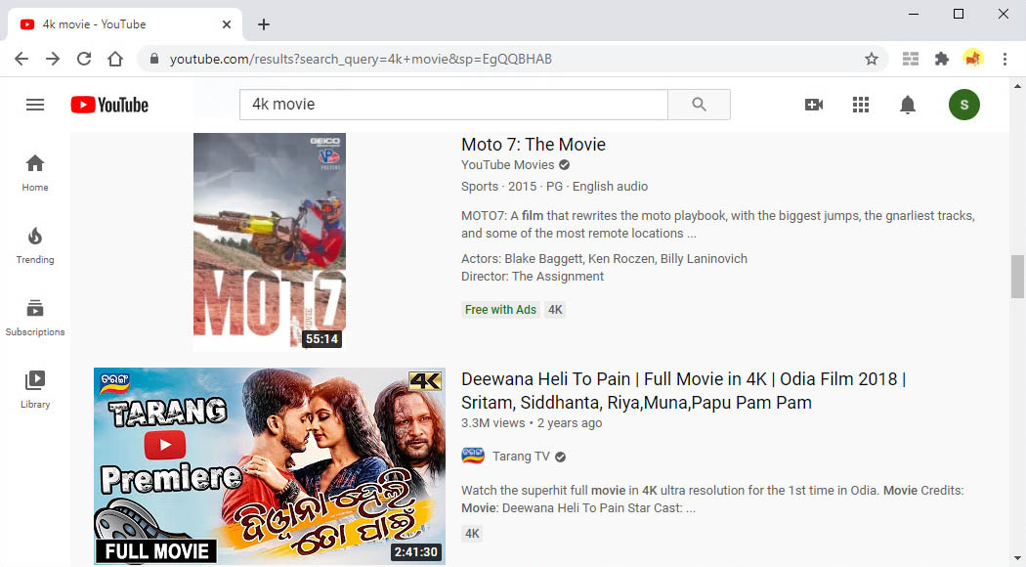
Task: Open the Moto 7: The Movie link
Action: tap(534, 144)
